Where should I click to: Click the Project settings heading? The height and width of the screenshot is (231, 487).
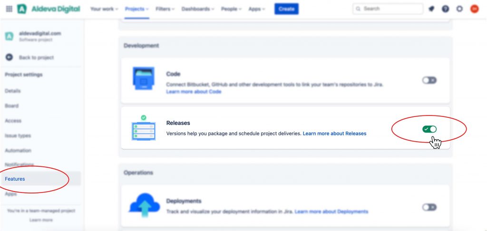[x=24, y=75]
